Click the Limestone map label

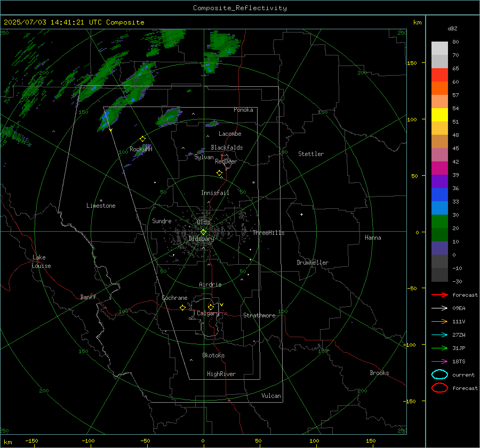pos(101,206)
